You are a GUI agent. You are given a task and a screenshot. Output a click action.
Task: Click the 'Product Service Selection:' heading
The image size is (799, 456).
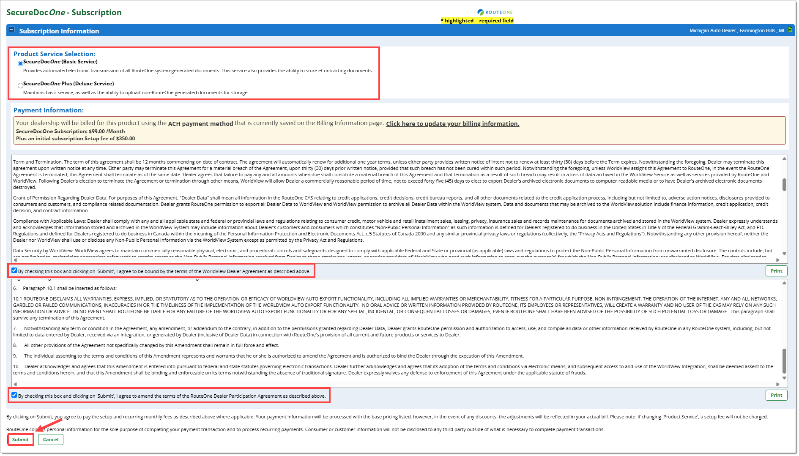[54, 54]
